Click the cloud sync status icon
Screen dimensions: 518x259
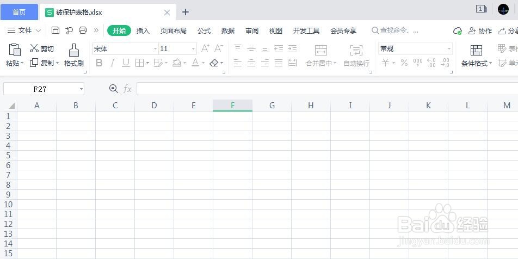click(457, 30)
